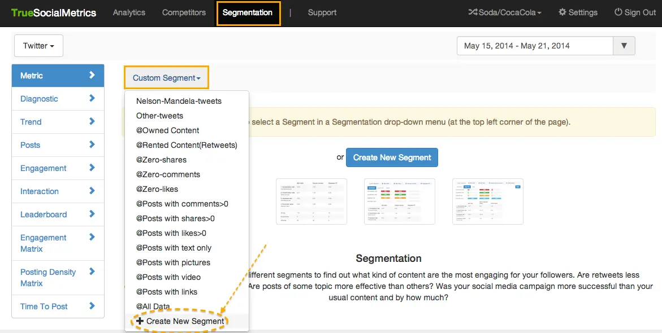Click the shuffle icon beside Soda/CocaCola
This screenshot has width=662, height=333.
tap(473, 12)
